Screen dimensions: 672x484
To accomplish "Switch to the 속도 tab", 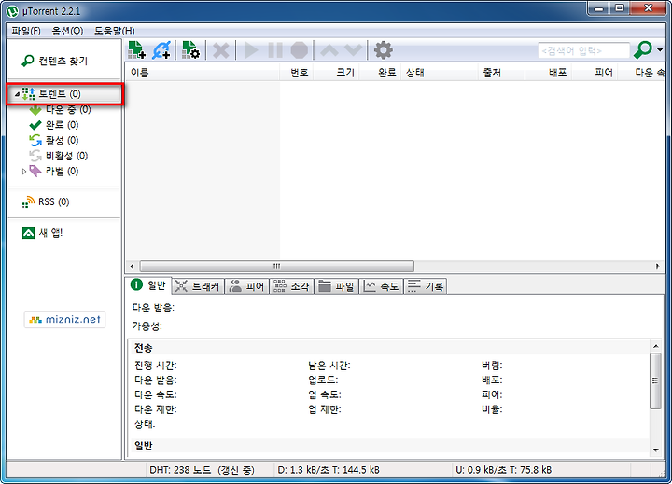I will tap(381, 286).
